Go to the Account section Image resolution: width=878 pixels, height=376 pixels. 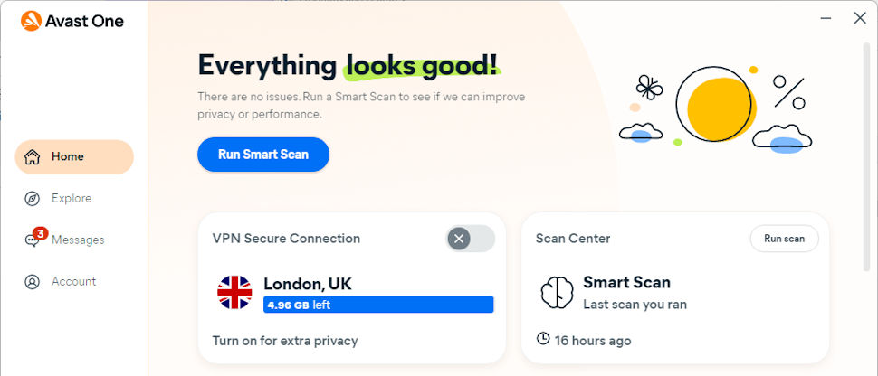click(x=73, y=282)
